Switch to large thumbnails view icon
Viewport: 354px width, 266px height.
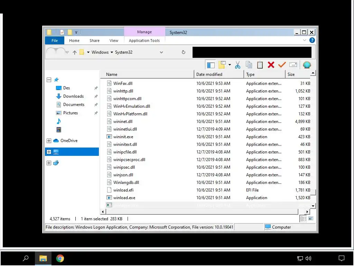311,219
